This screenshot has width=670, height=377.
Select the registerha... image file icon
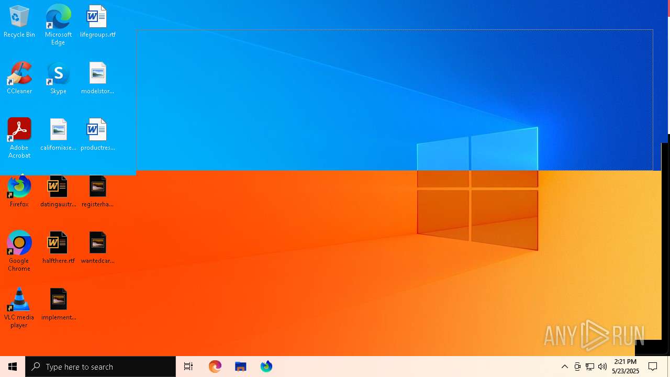click(x=97, y=192)
